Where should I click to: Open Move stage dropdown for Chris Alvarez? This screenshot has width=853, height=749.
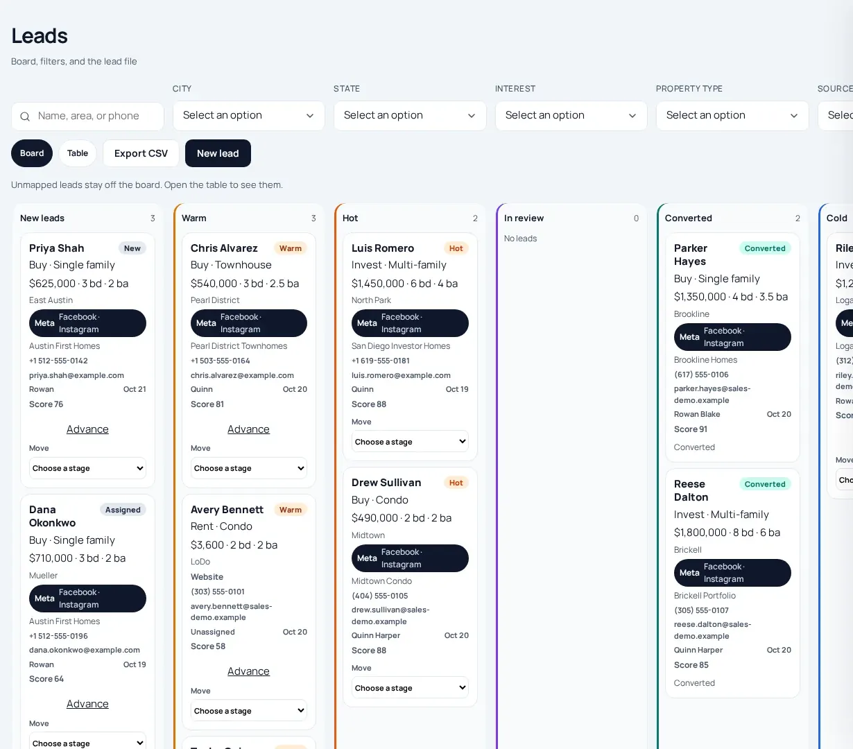[248, 468]
